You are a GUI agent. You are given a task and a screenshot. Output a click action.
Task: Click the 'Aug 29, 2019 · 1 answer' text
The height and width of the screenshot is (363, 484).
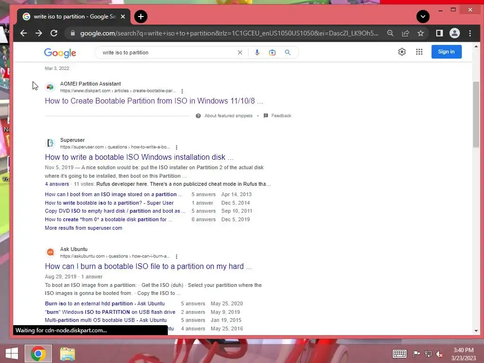pyautogui.click(x=74, y=277)
